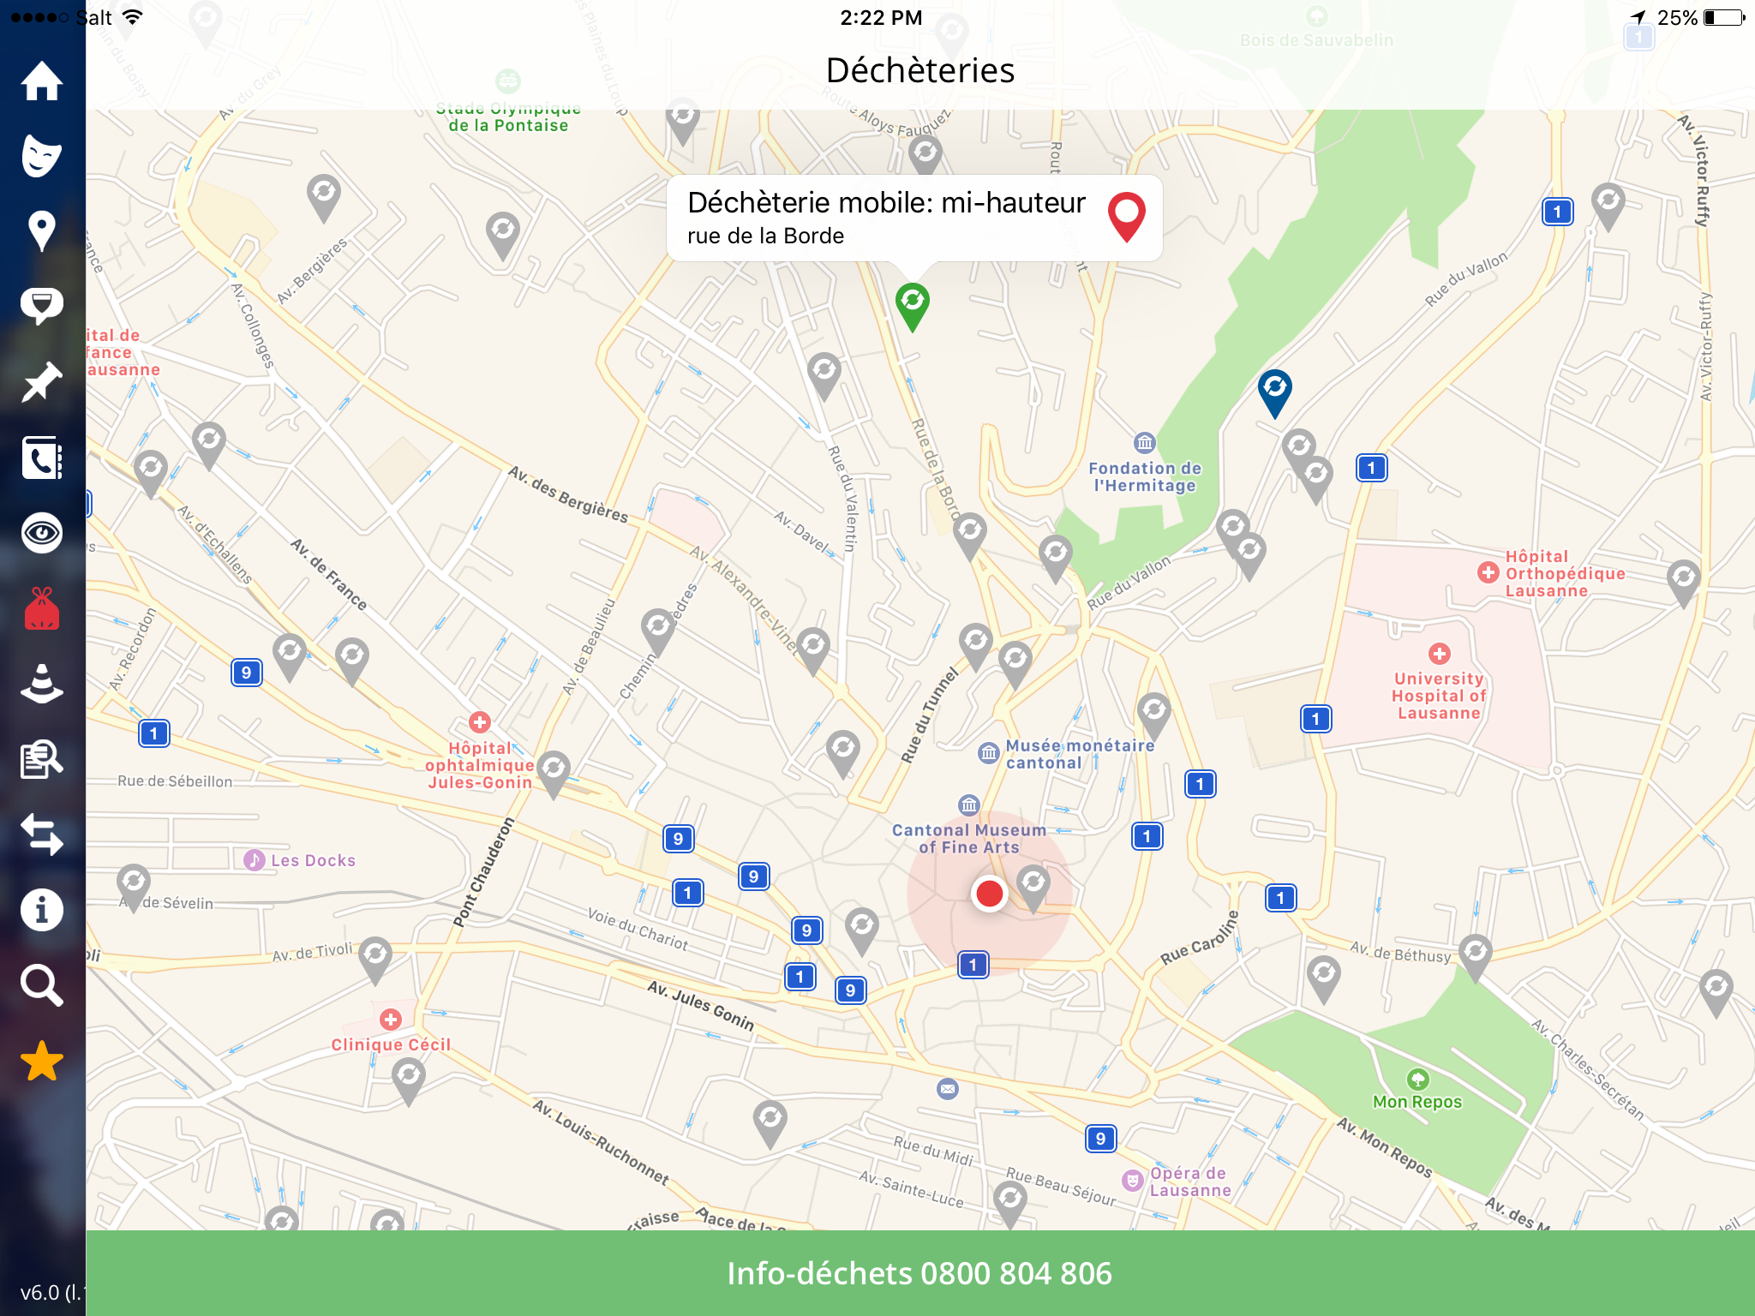
Task: Tap grey recycling pin on Av. de Sévelin
Action: click(x=134, y=888)
